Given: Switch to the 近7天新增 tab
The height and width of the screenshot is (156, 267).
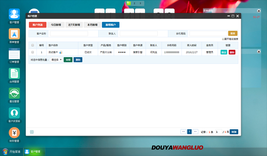Looking at the screenshot, I should click(74, 25).
